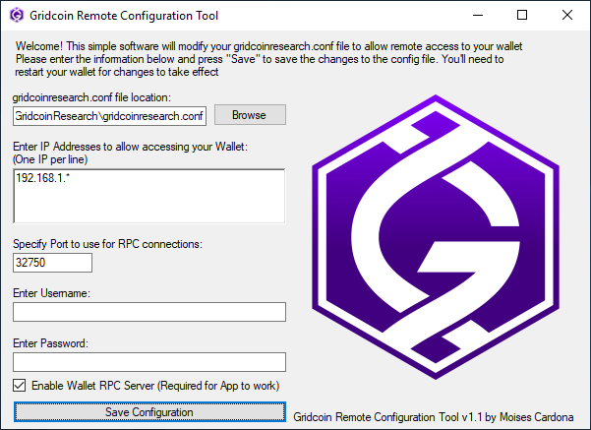Maximize the Gridcoin Remote Configuration Tool window
Screen dimensions: 591x430
(522, 15)
